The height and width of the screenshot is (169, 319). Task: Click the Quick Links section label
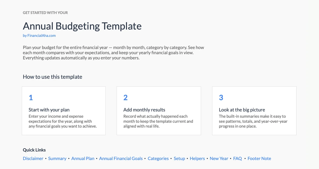34,150
